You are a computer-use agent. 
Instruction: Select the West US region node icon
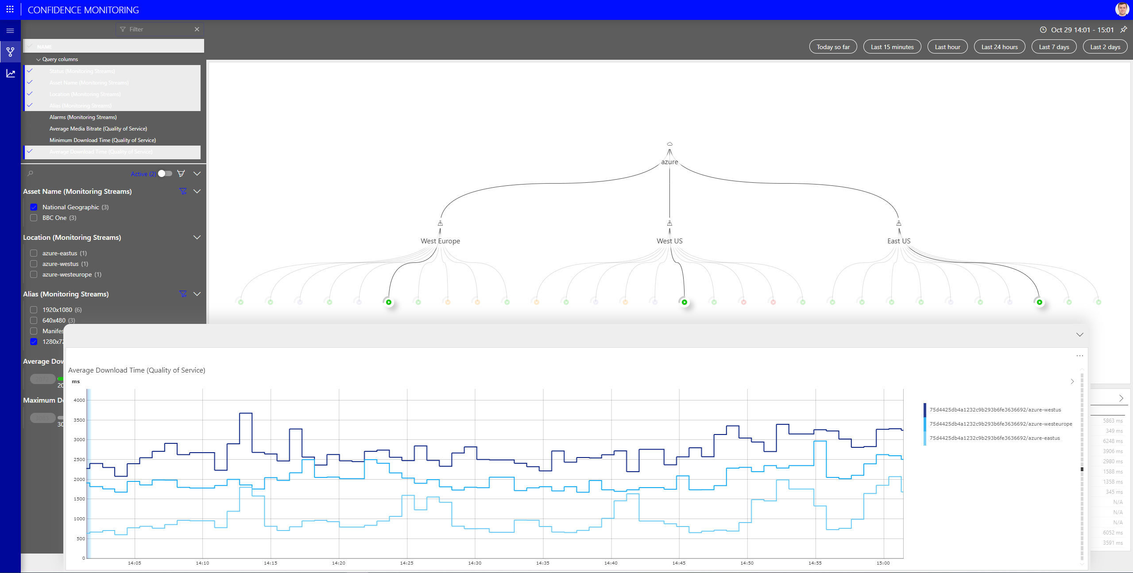tap(669, 223)
